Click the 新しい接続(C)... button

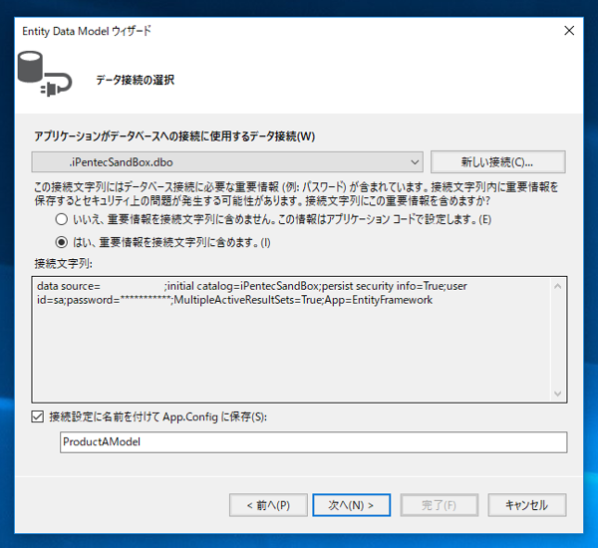pos(497,162)
